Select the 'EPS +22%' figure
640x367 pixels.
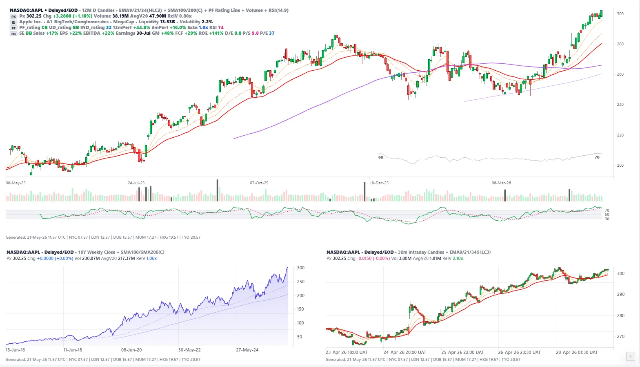point(71,33)
